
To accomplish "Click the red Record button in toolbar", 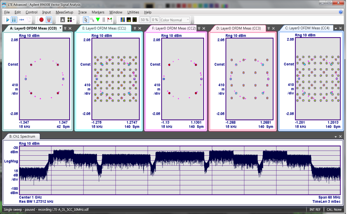I will click(41, 20).
